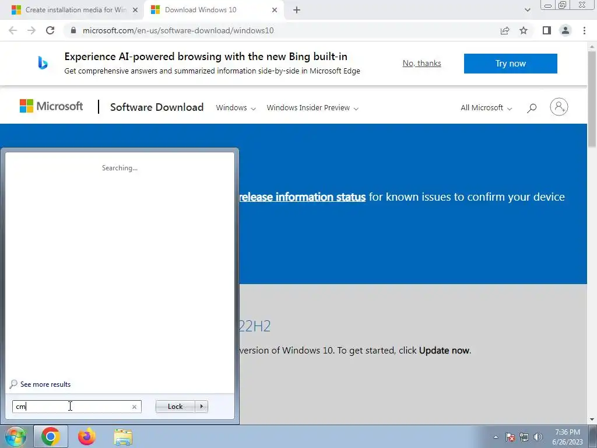This screenshot has height=448, width=597.
Task: Select the Download Windows 10 tab
Action: click(213, 10)
